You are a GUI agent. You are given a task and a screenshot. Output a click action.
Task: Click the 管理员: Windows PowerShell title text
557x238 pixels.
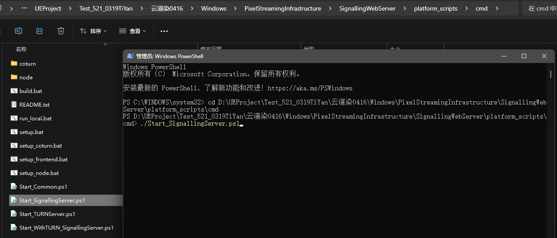pos(169,56)
